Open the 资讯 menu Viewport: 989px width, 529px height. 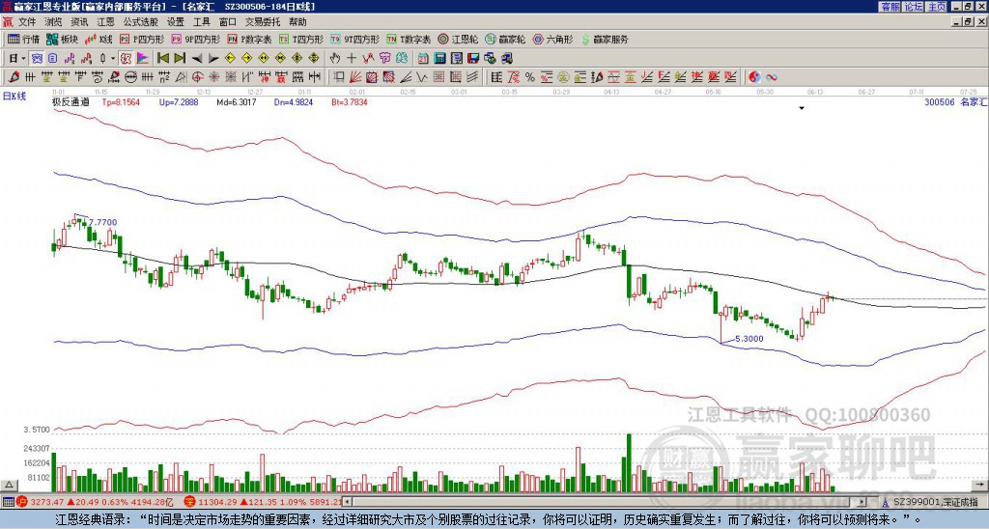(79, 22)
